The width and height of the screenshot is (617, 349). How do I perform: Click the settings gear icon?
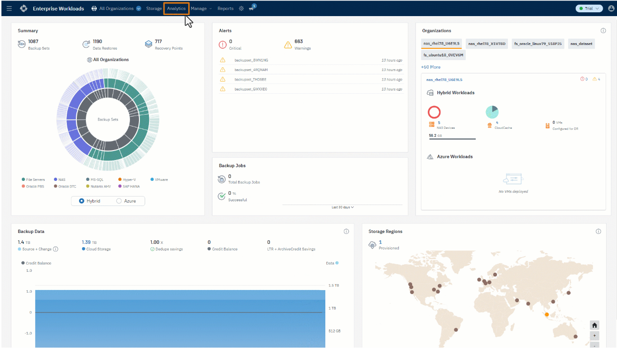(241, 9)
